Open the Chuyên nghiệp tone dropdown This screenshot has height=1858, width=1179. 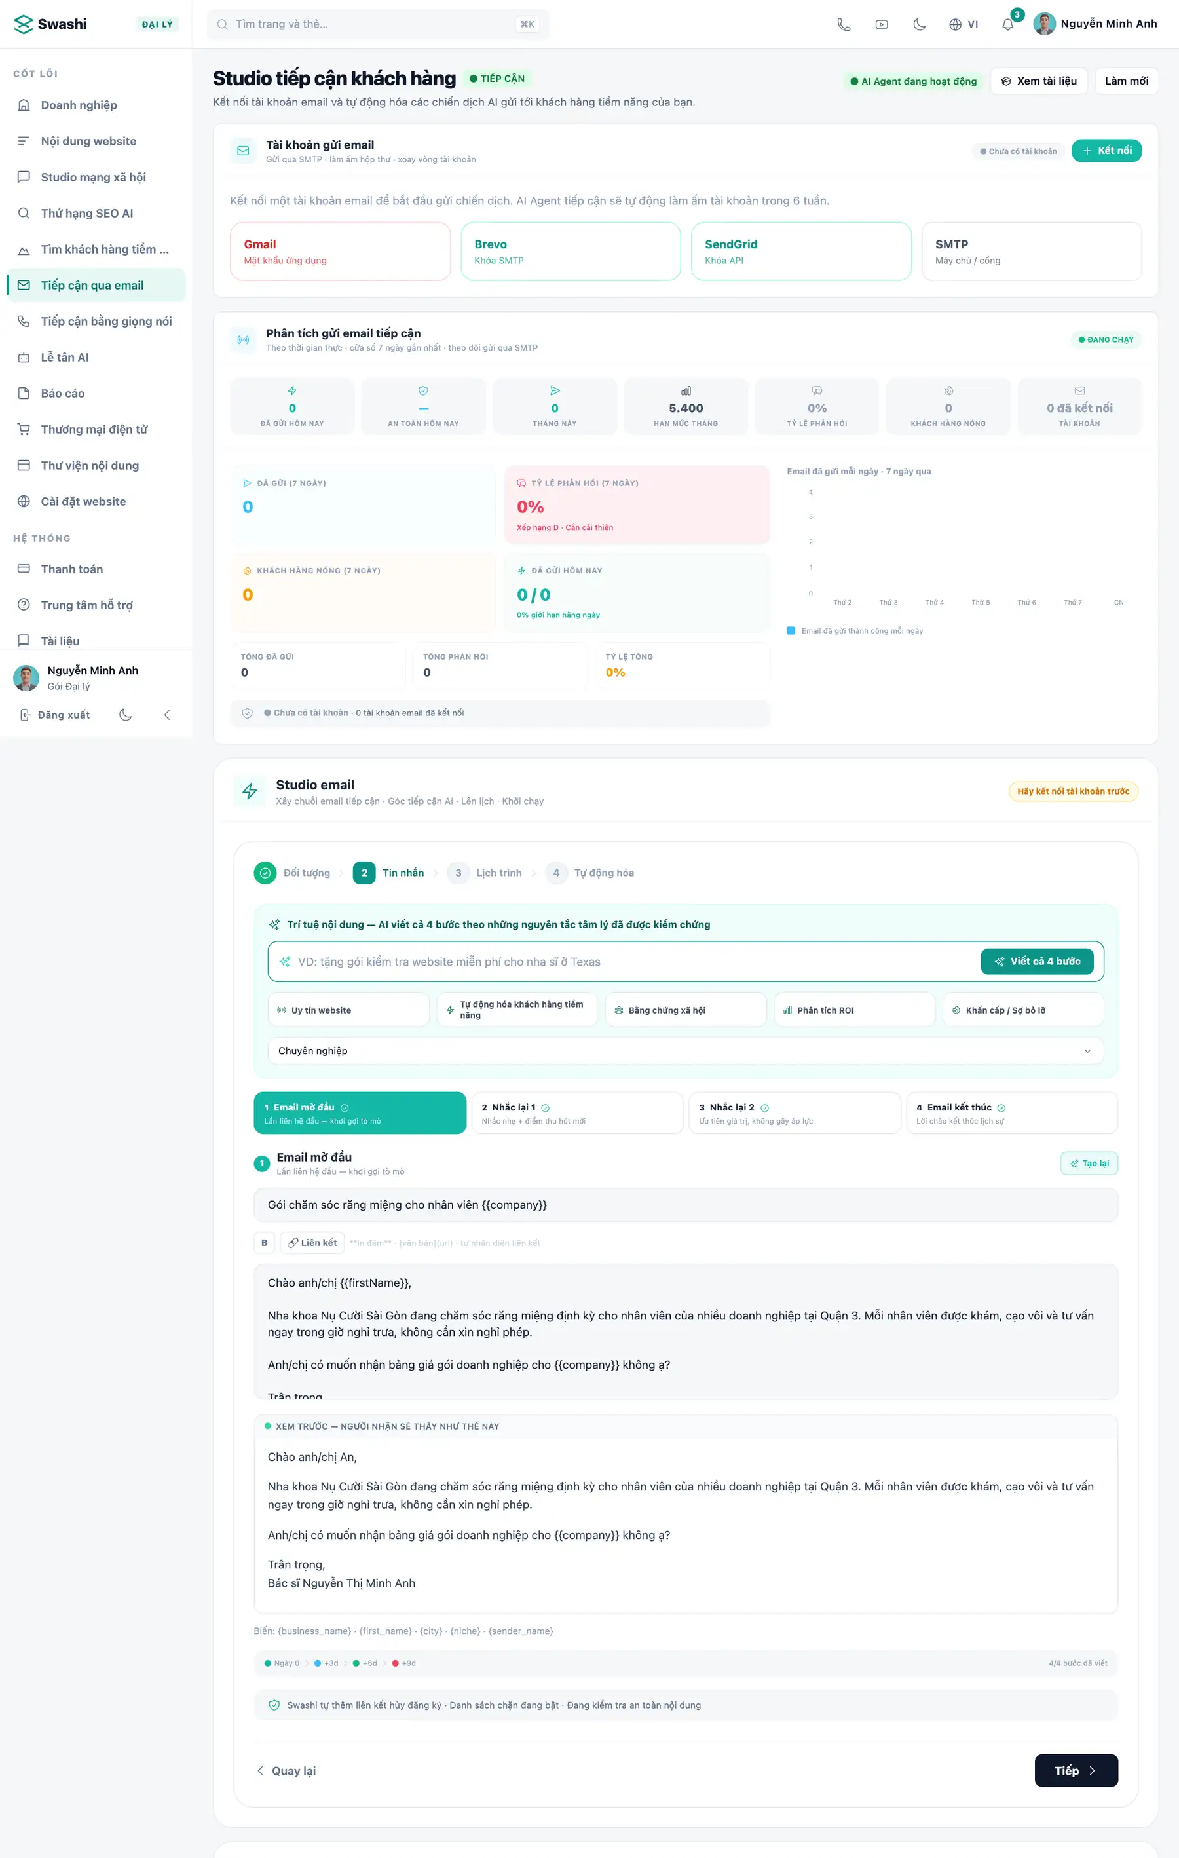pos(686,1051)
